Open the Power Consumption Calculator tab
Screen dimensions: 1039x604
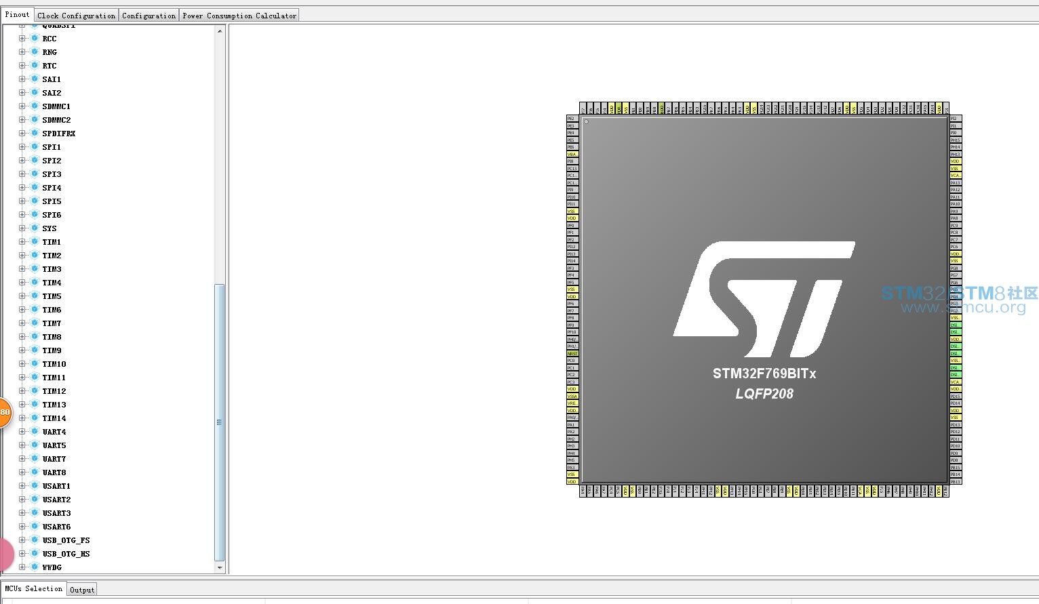point(239,16)
